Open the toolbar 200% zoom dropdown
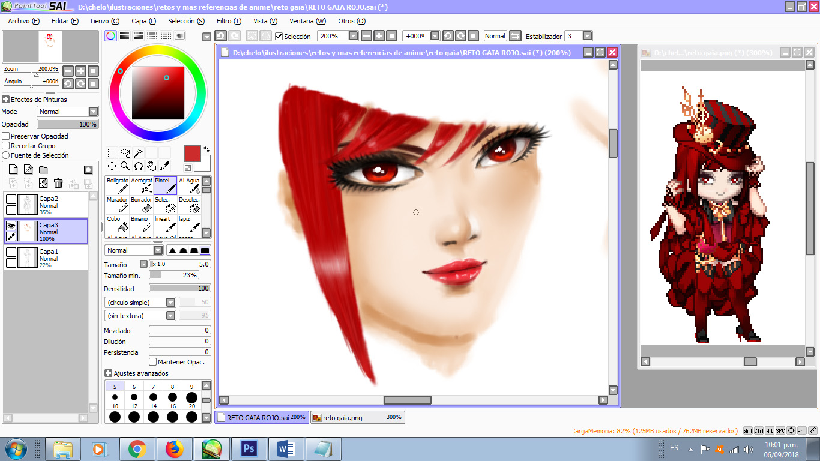This screenshot has width=820, height=461. pyautogui.click(x=353, y=36)
